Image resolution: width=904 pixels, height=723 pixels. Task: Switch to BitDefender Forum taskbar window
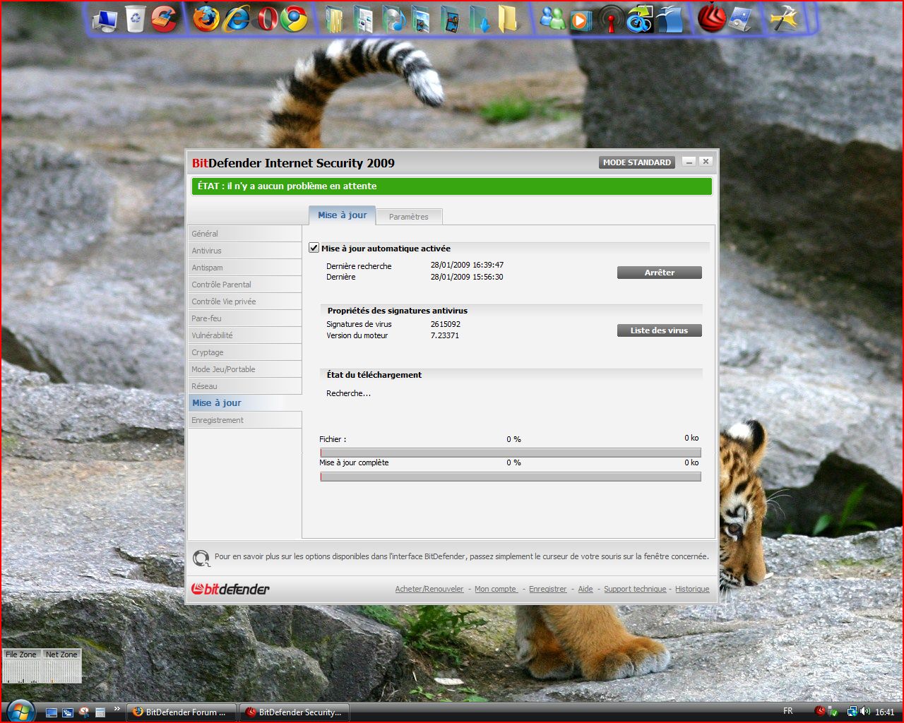[182, 712]
